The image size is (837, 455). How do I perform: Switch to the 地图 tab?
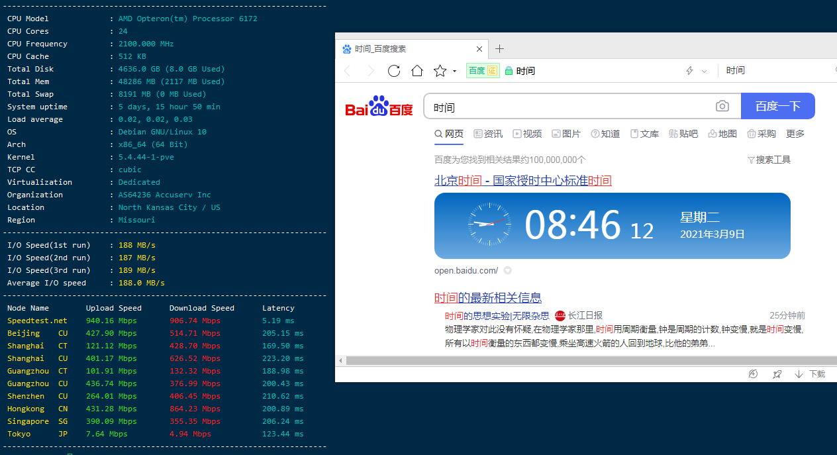tap(722, 134)
